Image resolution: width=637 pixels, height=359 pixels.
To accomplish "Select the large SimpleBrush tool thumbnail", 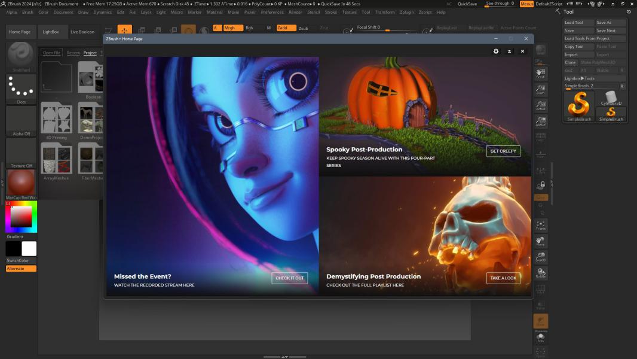I will tap(579, 106).
